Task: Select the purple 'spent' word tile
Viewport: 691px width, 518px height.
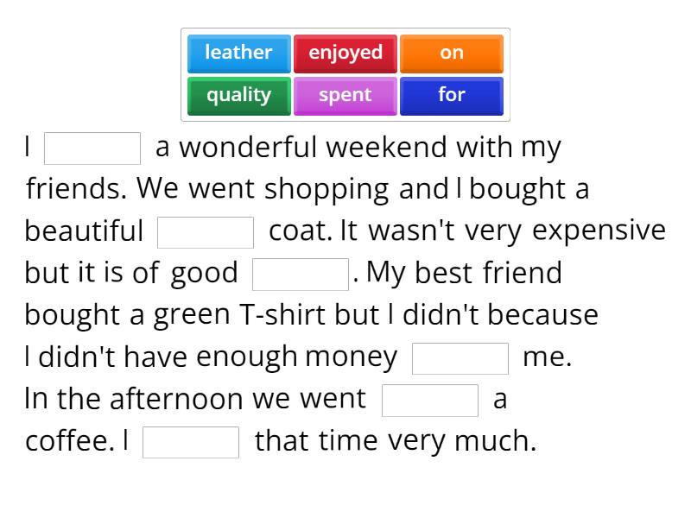Action: [345, 95]
